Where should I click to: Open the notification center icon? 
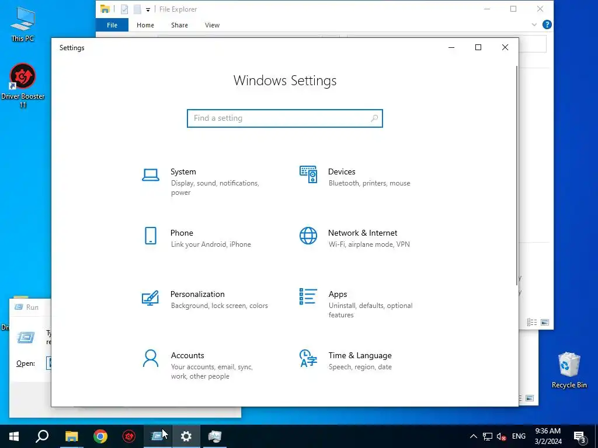(580, 436)
